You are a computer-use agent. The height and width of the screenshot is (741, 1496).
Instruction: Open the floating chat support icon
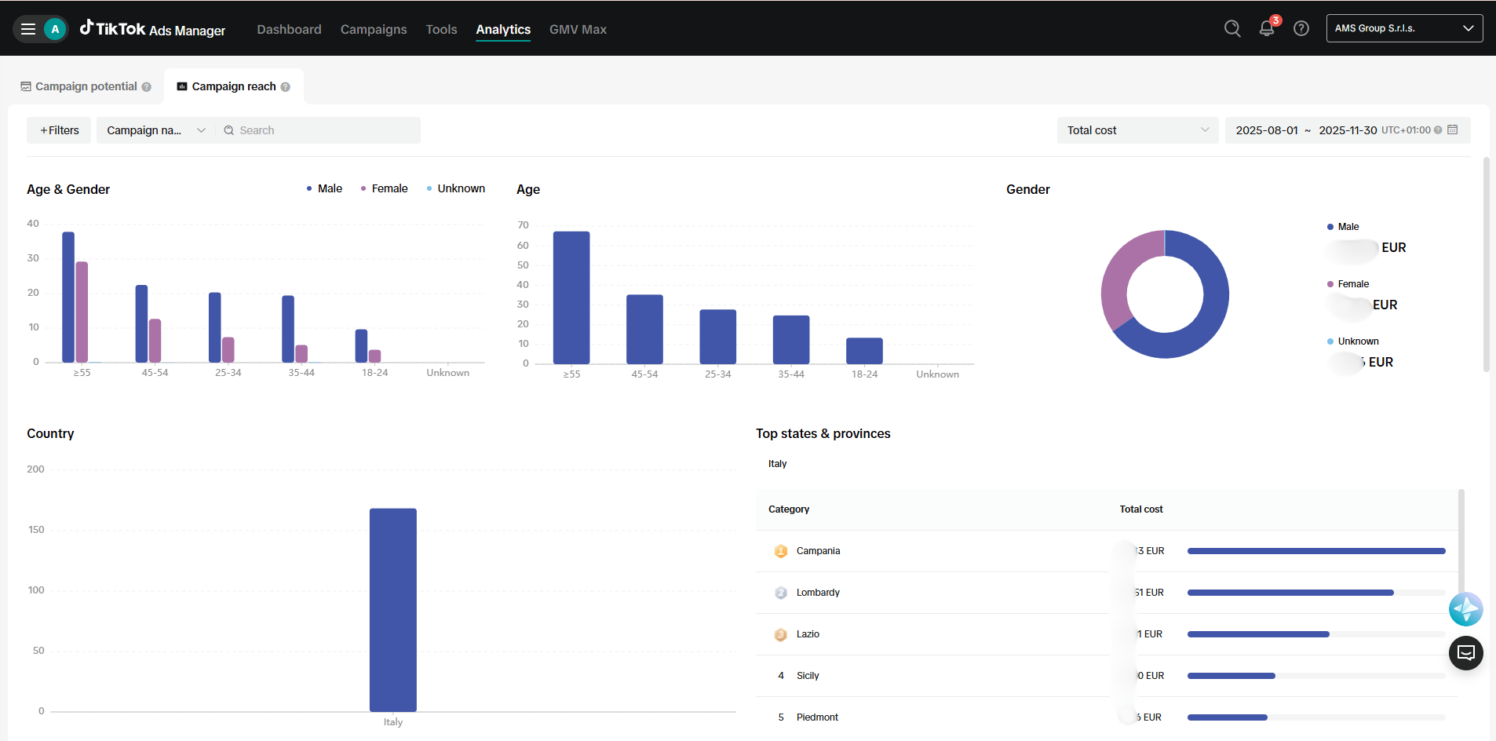tap(1465, 652)
